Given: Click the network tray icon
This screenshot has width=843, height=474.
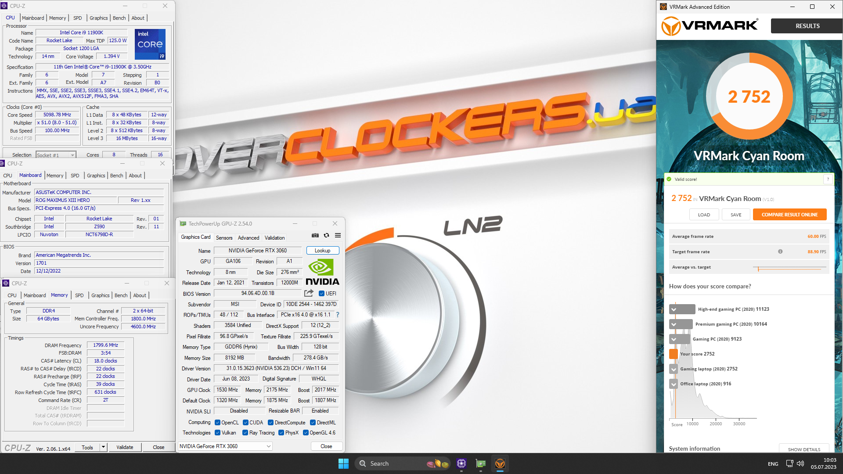Looking at the screenshot, I should 789,463.
